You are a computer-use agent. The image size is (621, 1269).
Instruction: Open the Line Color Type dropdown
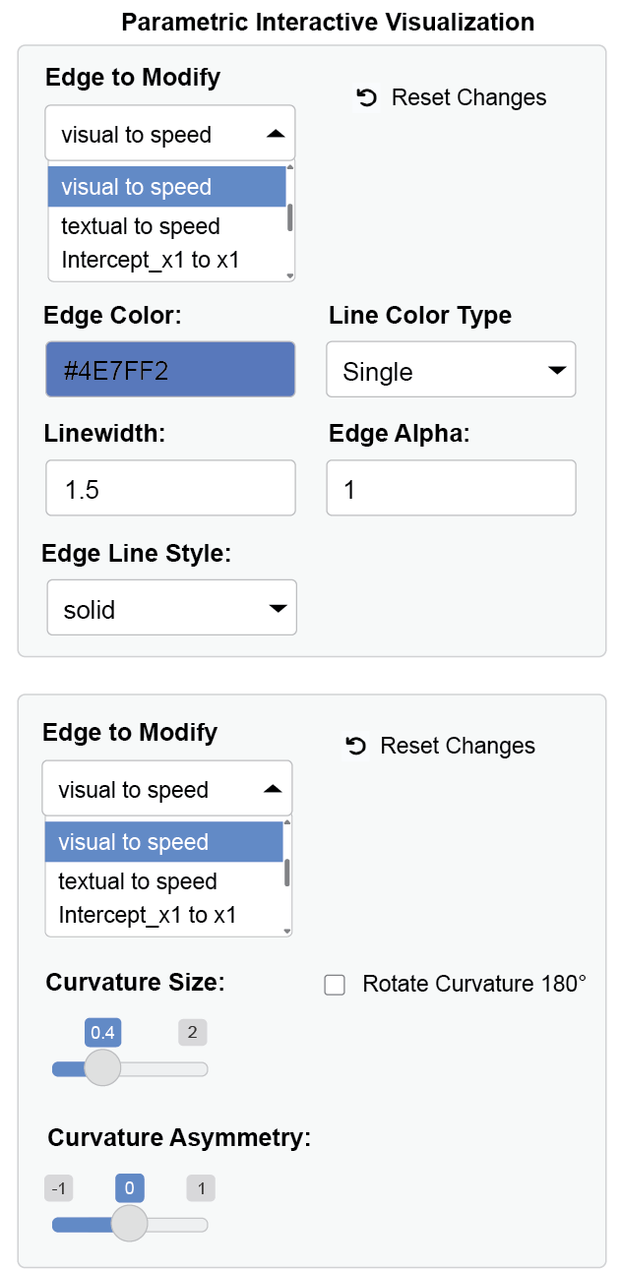point(451,371)
